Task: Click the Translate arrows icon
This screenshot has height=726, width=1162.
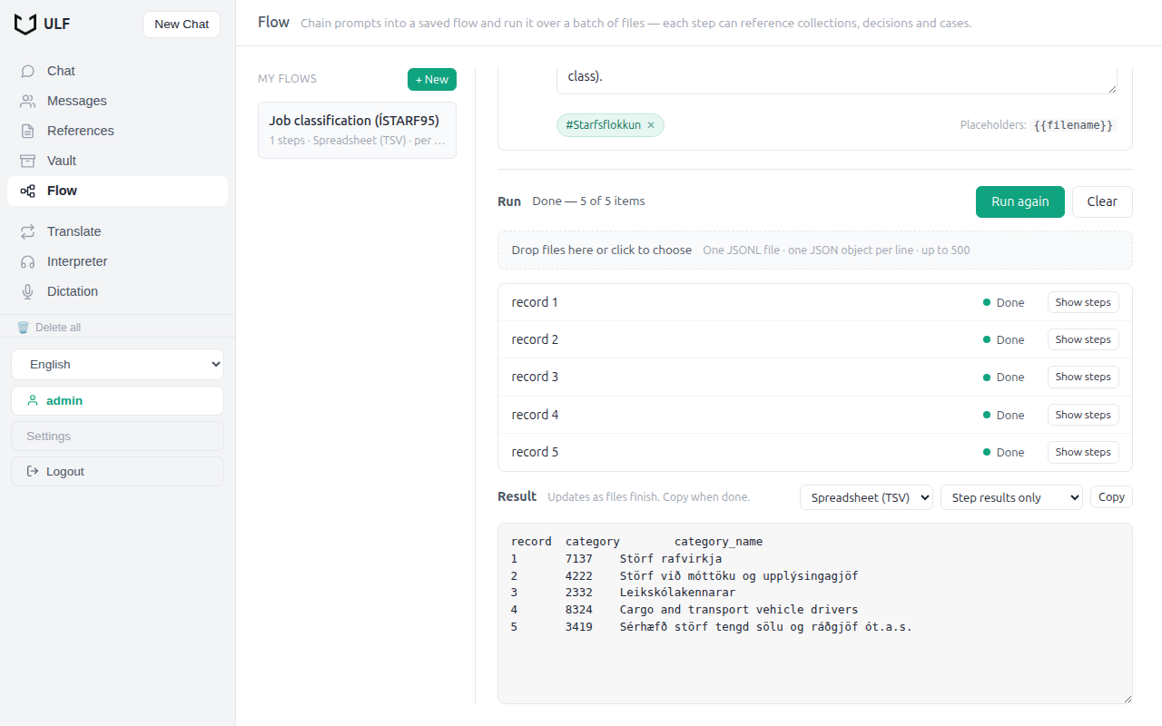Action: tap(28, 231)
